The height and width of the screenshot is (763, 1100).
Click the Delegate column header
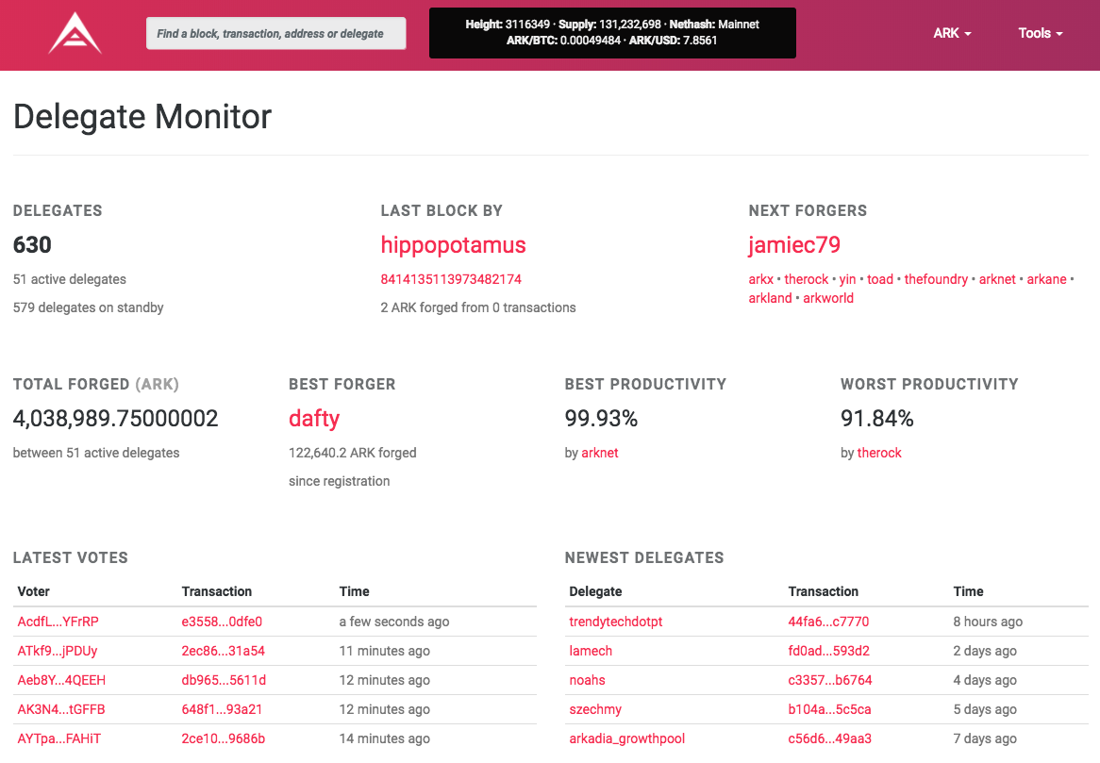(x=595, y=592)
